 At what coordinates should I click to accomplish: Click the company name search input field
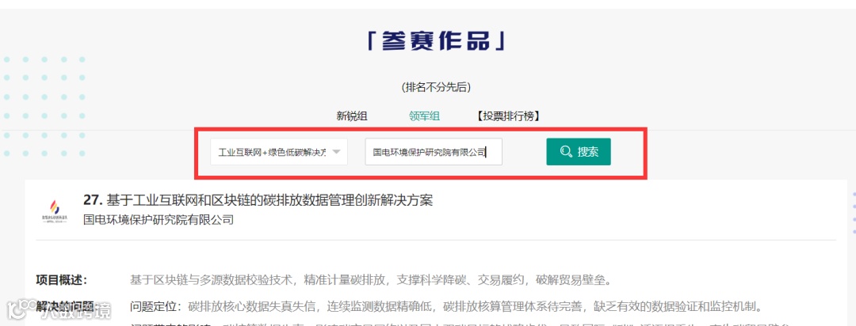[434, 152]
